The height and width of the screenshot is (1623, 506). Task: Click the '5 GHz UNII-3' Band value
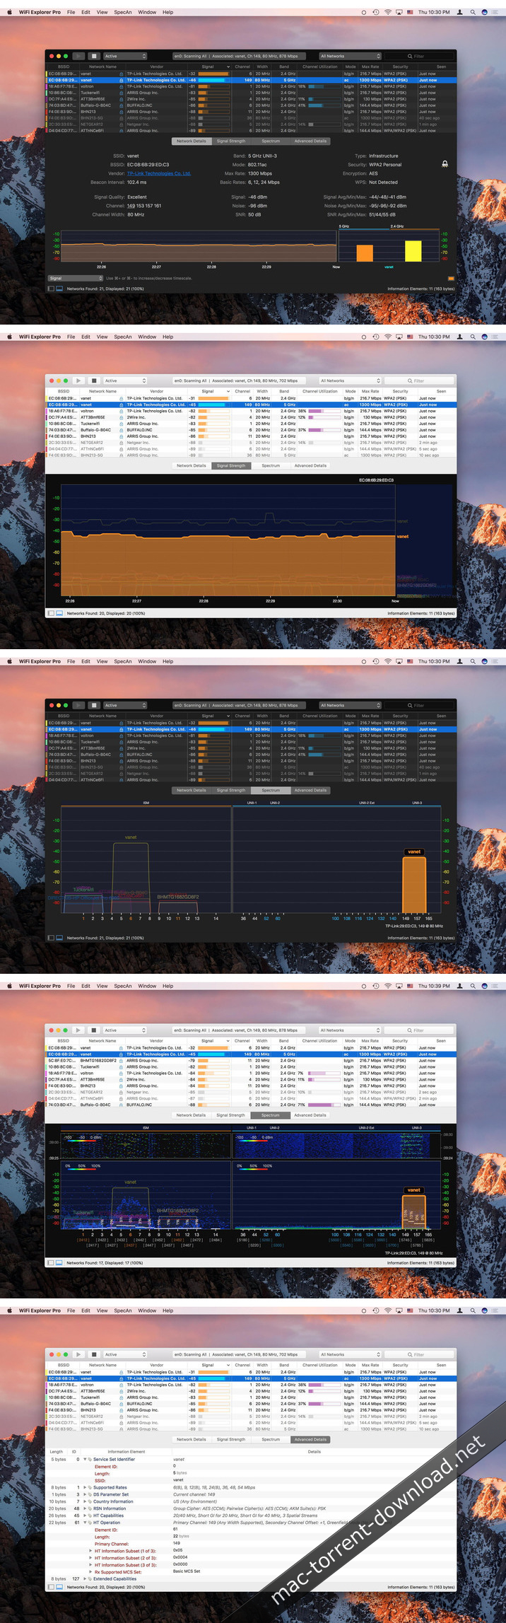coord(262,156)
